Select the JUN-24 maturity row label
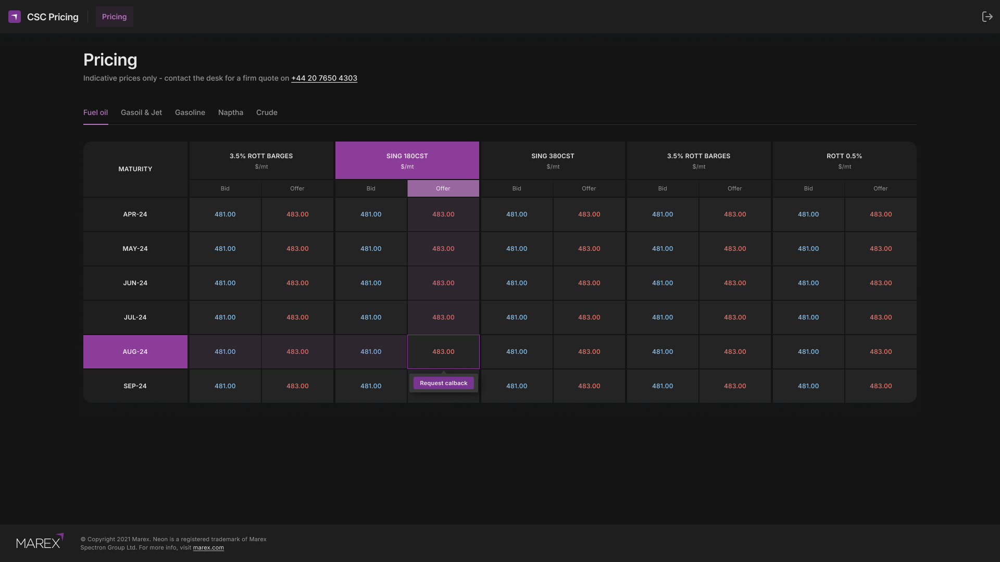1000x562 pixels. [135, 283]
